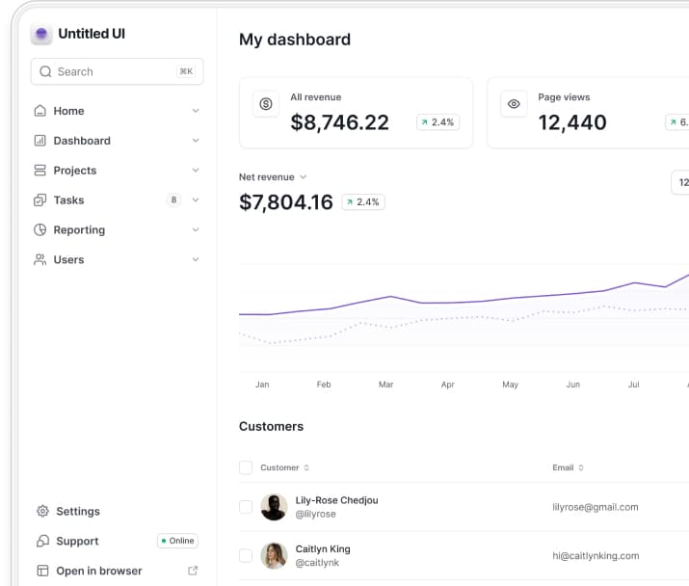Click the All revenue dollar icon
This screenshot has height=586, width=689.
266,104
